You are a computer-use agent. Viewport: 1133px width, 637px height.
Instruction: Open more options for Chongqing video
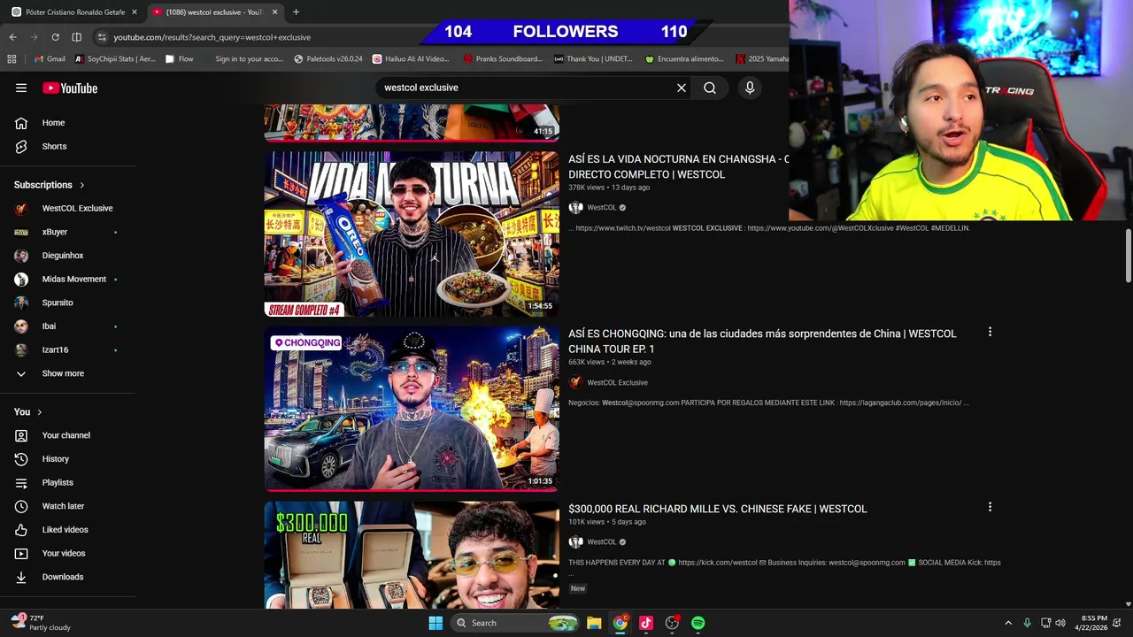990,332
